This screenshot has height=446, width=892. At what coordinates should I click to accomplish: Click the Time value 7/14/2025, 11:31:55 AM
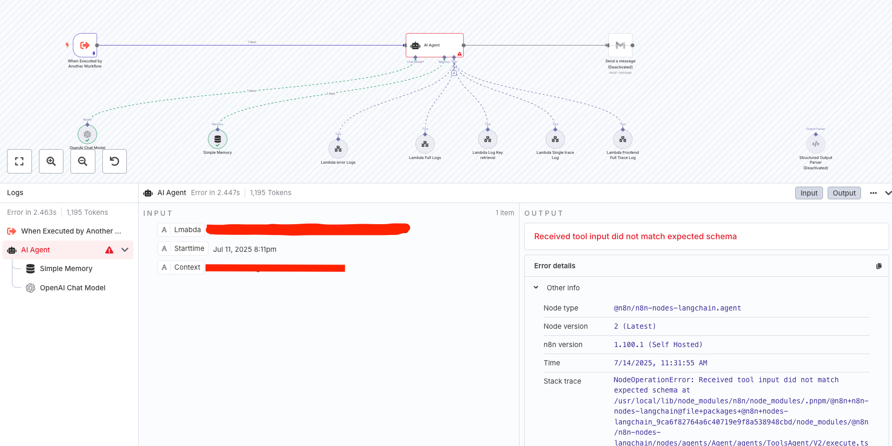tap(660, 363)
